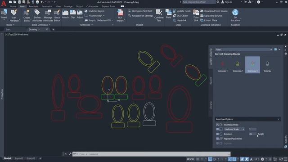Image resolution: width=288 pixels, height=162 pixels.
Task: Click the rotation angle value field
Action: click(253, 134)
